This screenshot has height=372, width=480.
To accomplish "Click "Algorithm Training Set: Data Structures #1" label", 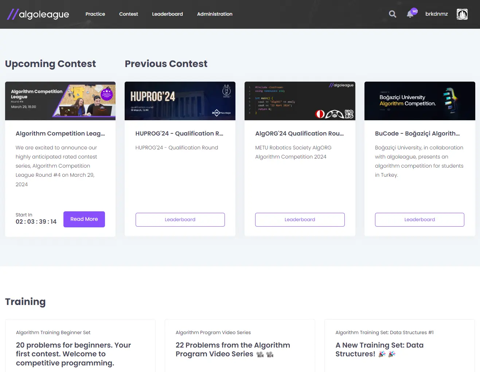I will coord(385,332).
